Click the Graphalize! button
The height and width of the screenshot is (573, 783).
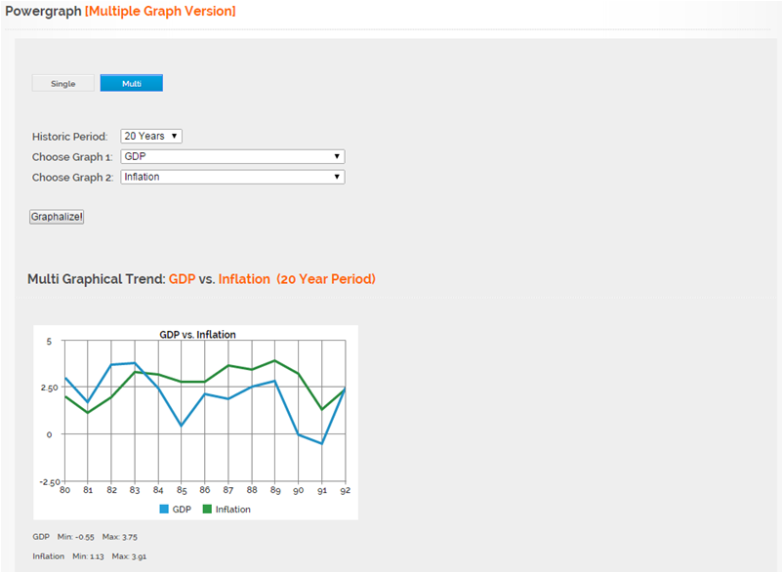(57, 217)
